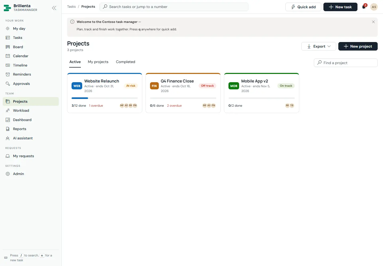Open notifications bell with 2 badge

pyautogui.click(x=364, y=7)
